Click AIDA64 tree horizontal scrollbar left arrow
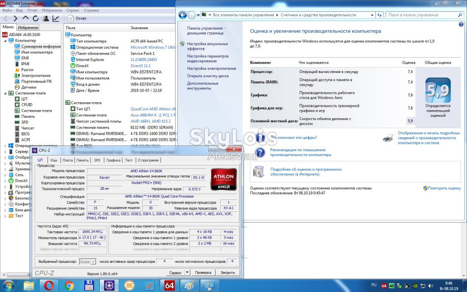 [3, 275]
